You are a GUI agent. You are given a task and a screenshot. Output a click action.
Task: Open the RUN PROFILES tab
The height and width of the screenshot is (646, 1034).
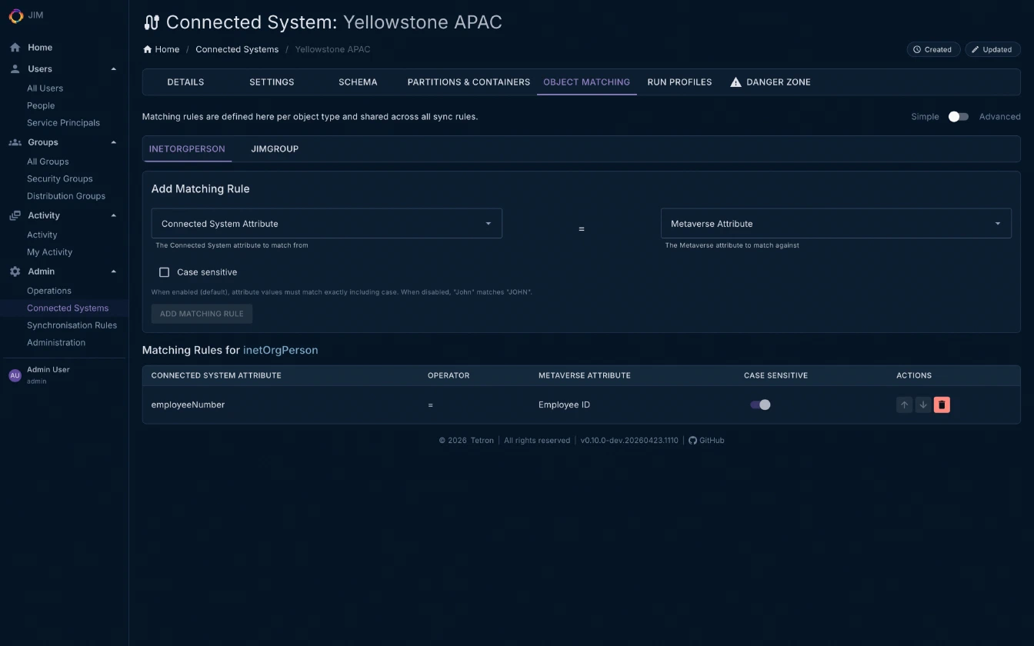pos(679,82)
